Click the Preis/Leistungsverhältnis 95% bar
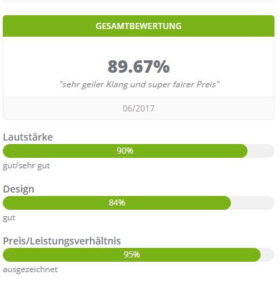 coord(138,255)
